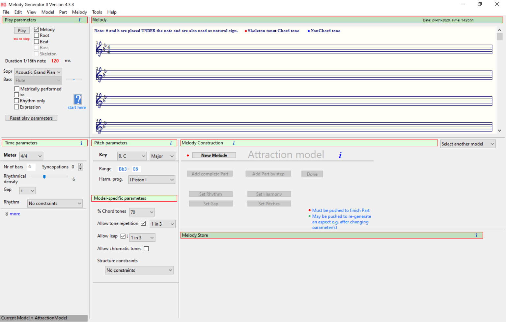Viewport: 506px width, 322px height.
Task: Click the Nr of bars input field
Action: tap(31, 167)
